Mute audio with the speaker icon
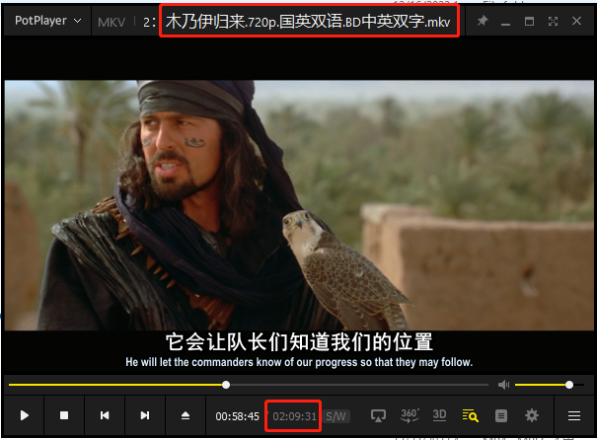This screenshot has height=440, width=597. (x=503, y=385)
